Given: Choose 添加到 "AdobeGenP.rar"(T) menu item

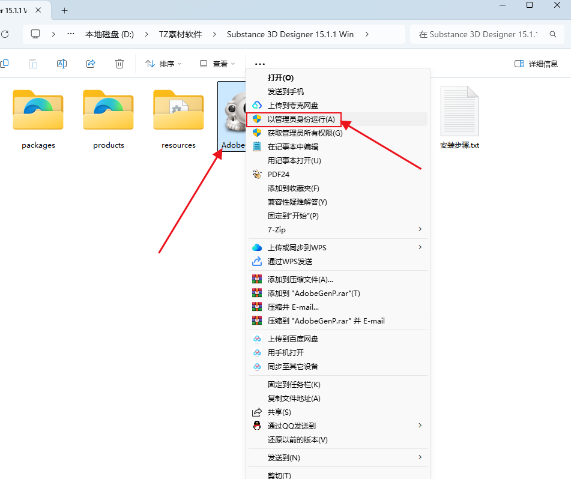Looking at the screenshot, I should click(x=338, y=294).
